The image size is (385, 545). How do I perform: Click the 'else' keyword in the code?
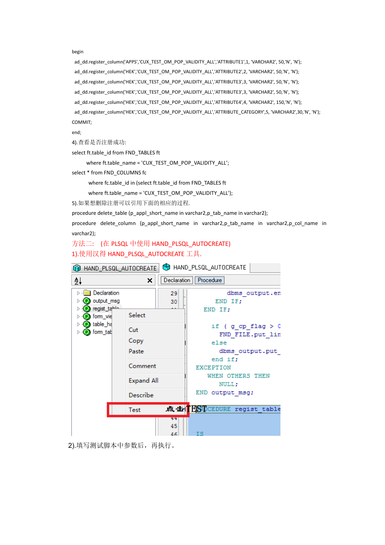tap(219, 343)
